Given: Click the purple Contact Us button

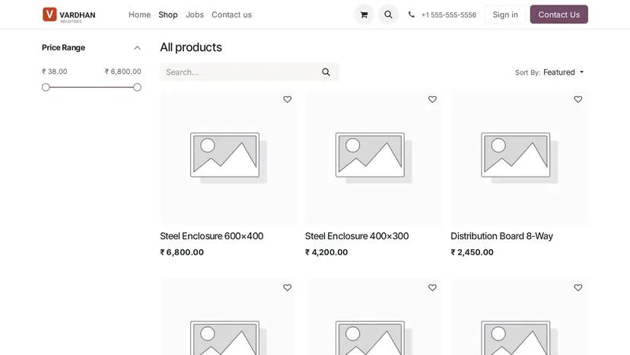Looking at the screenshot, I should (559, 14).
